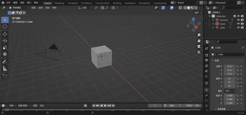Open the XYZ rotation mode dropdown
246x115 pixels.
[230, 91]
